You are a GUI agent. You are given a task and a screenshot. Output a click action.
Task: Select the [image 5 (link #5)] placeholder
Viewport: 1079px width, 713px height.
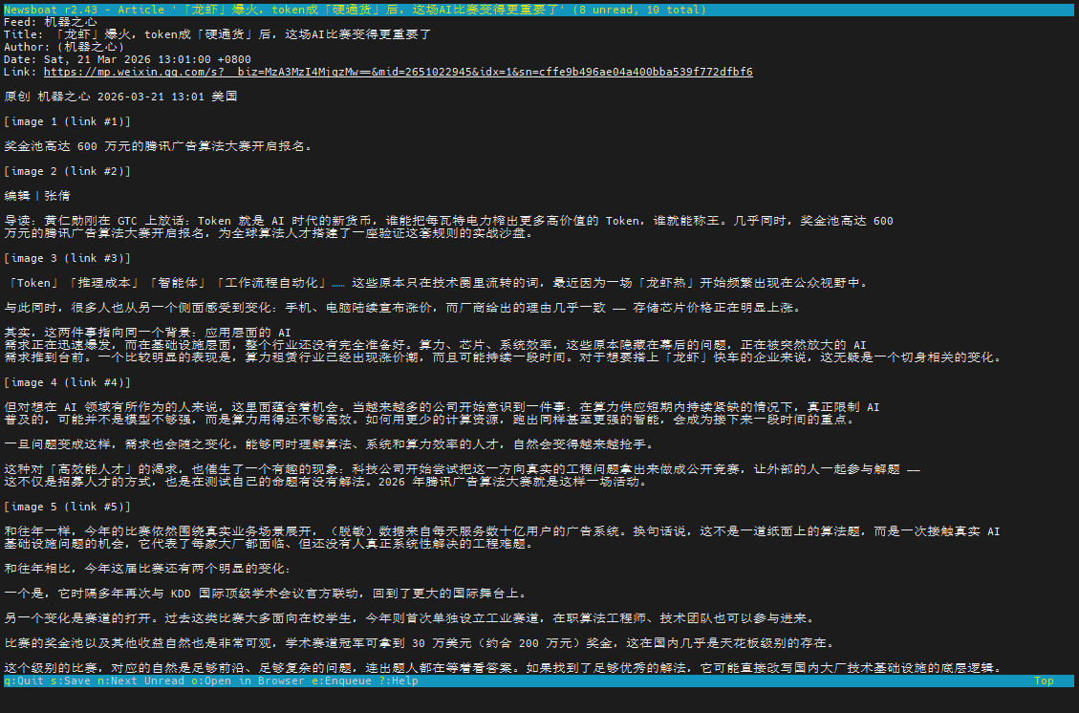point(67,507)
